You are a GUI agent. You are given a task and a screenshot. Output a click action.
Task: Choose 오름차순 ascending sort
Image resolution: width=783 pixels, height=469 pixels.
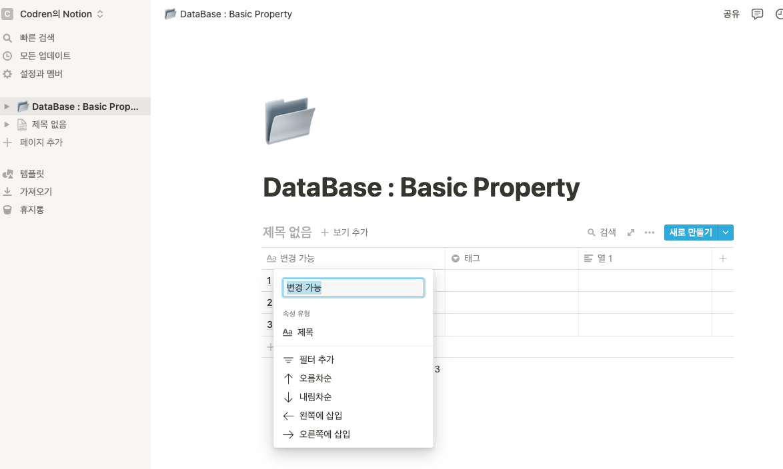(x=353, y=378)
